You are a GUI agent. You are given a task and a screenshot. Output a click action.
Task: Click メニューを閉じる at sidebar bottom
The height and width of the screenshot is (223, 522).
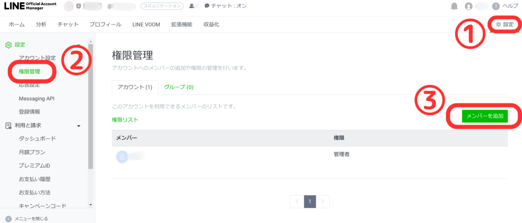click(31, 219)
